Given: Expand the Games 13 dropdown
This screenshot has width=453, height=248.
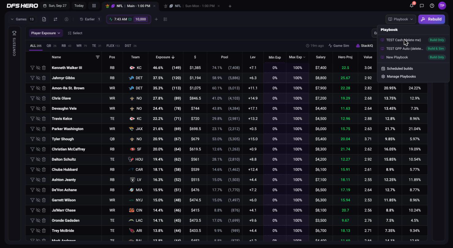Looking at the screenshot, I should tap(22, 19).
